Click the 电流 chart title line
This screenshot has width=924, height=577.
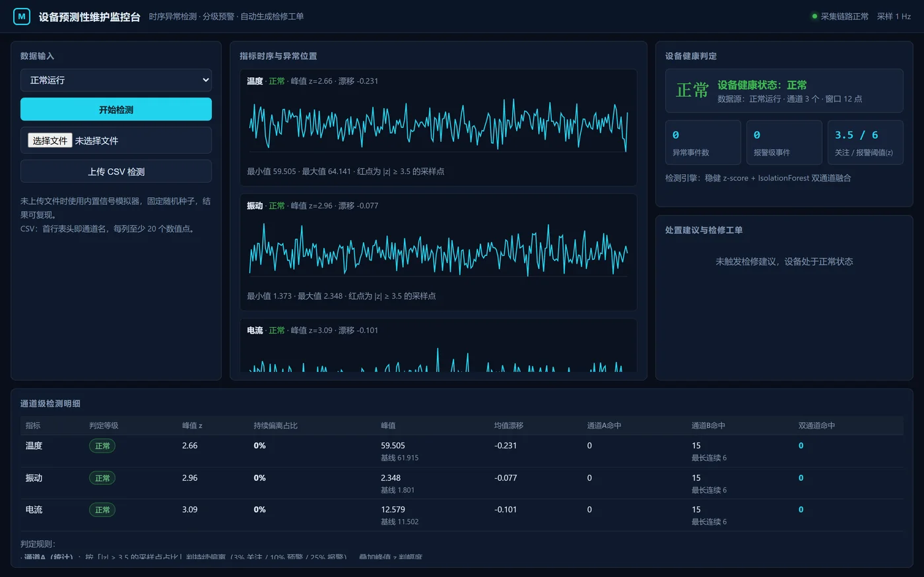(313, 330)
